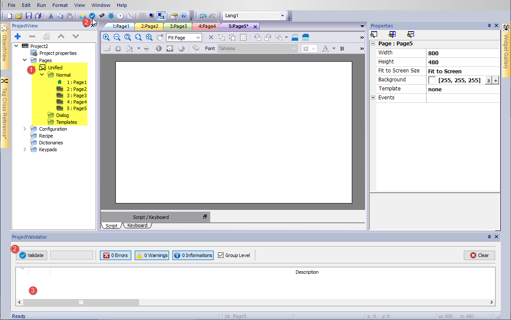Click the pan hand tool icon
The width and height of the screenshot is (511, 320).
point(160,37)
